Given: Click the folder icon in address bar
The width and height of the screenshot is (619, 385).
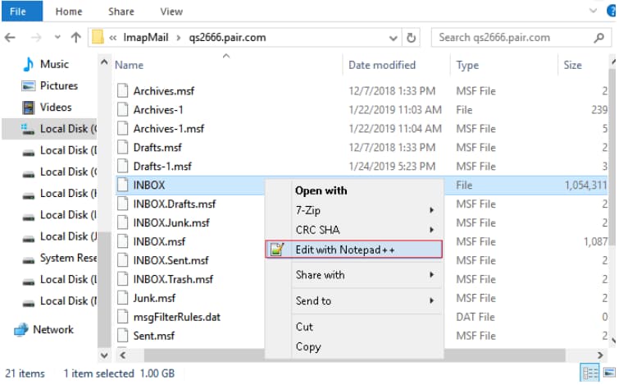Looking at the screenshot, I should pyautogui.click(x=98, y=38).
